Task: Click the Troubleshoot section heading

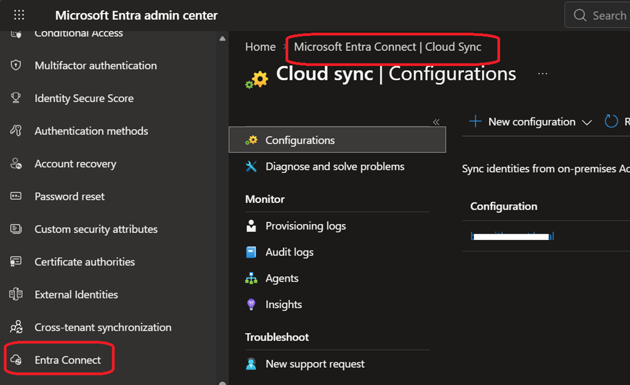Action: tap(277, 337)
